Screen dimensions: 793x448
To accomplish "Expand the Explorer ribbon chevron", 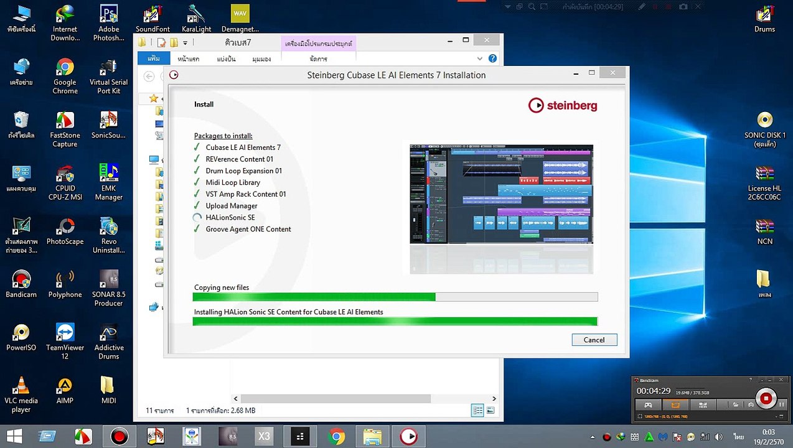I will coord(479,58).
